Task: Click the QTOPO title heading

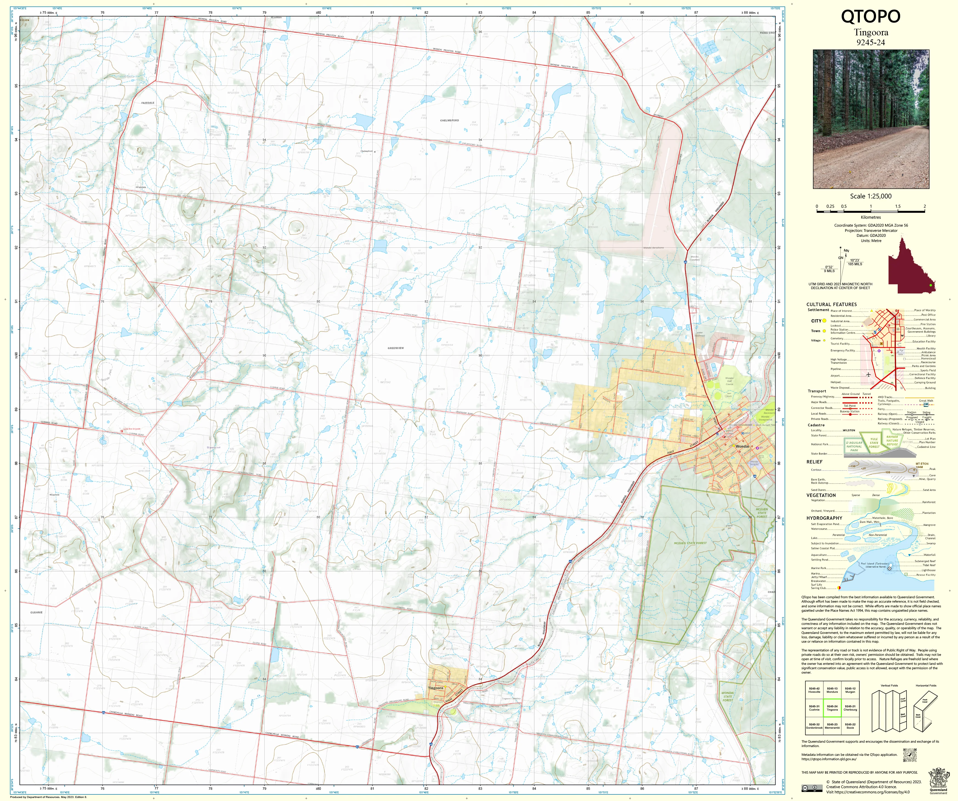Action: tap(871, 16)
